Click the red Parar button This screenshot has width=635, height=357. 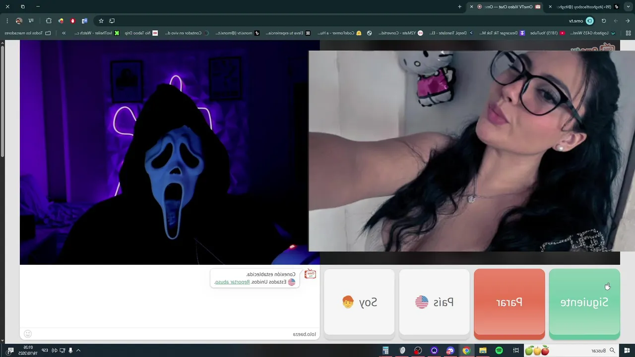coord(509,304)
